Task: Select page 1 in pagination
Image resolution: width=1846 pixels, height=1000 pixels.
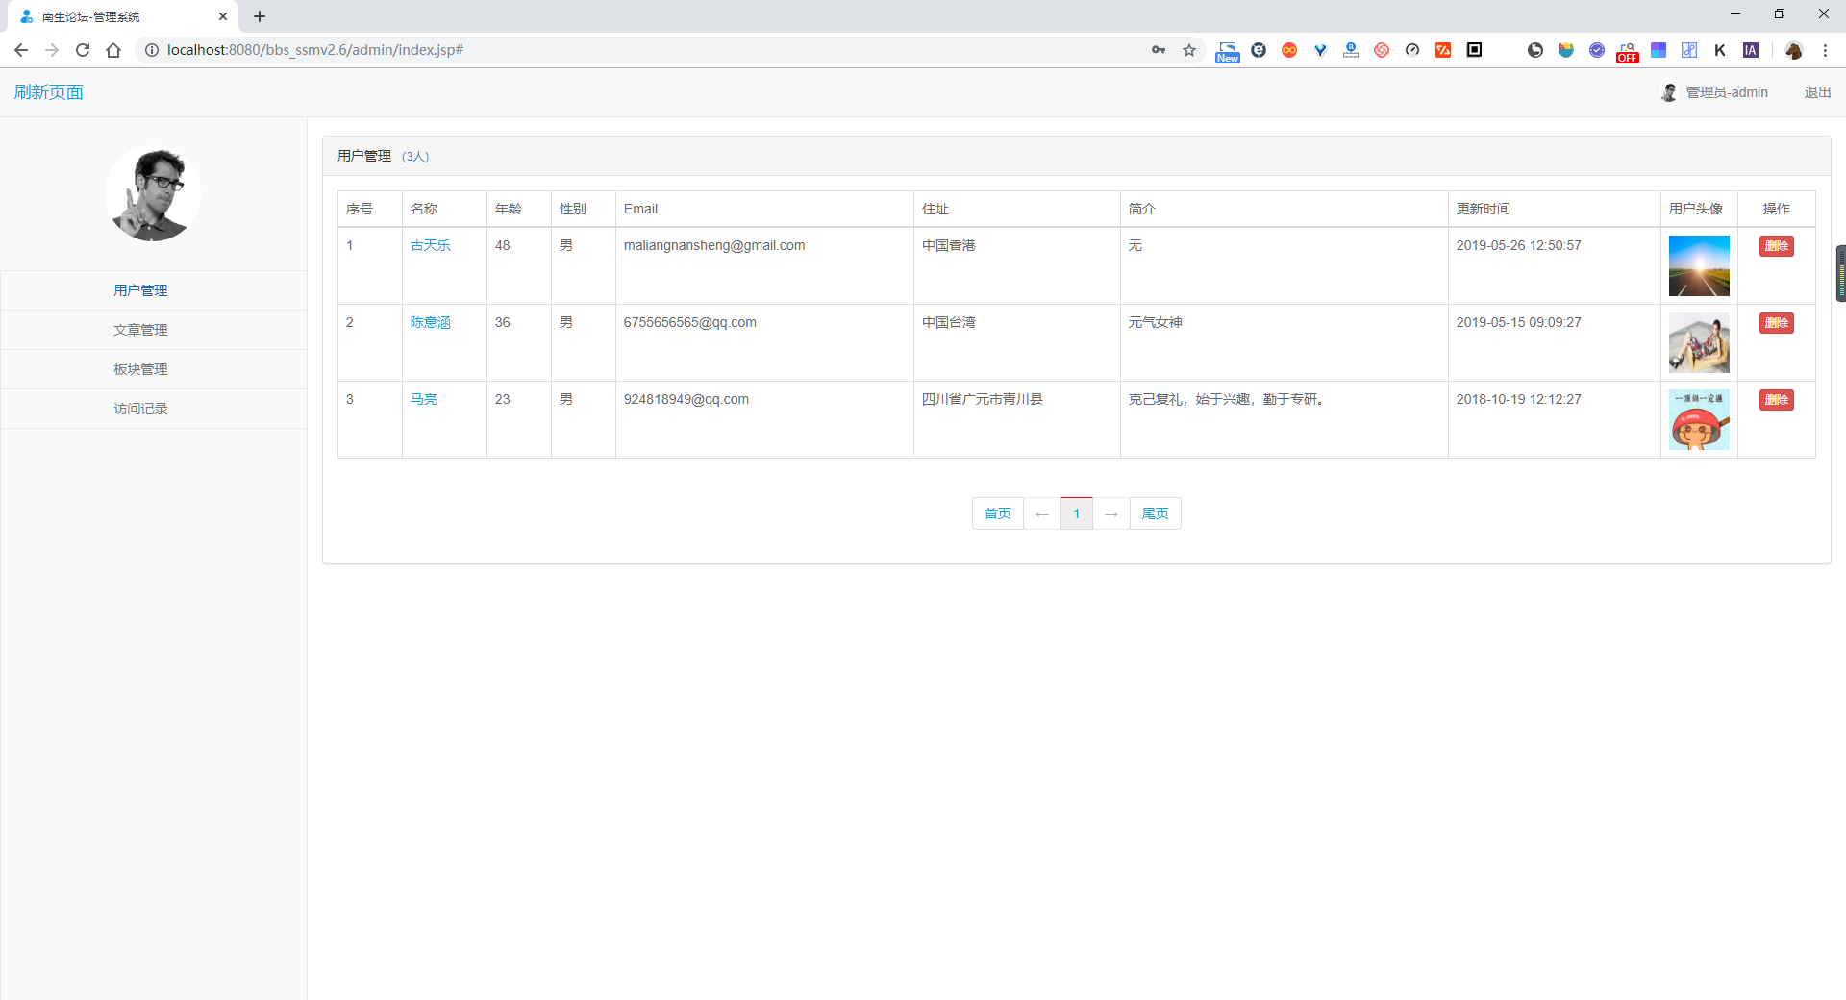Action: point(1077,513)
